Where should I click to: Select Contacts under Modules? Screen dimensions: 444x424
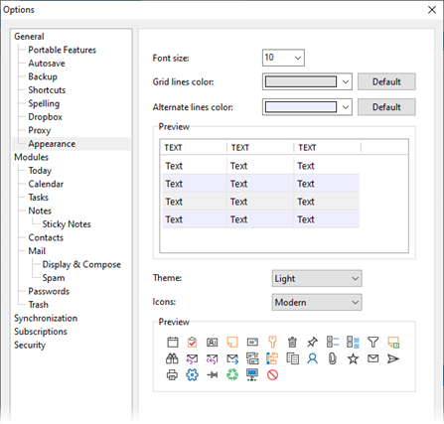[x=46, y=237]
